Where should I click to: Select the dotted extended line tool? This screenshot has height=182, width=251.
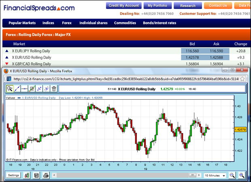coord(39,89)
